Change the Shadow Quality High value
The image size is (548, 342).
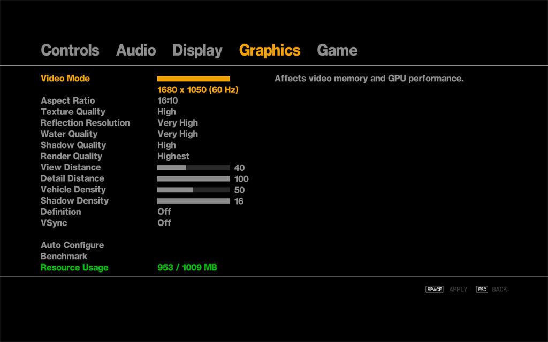tap(166, 145)
